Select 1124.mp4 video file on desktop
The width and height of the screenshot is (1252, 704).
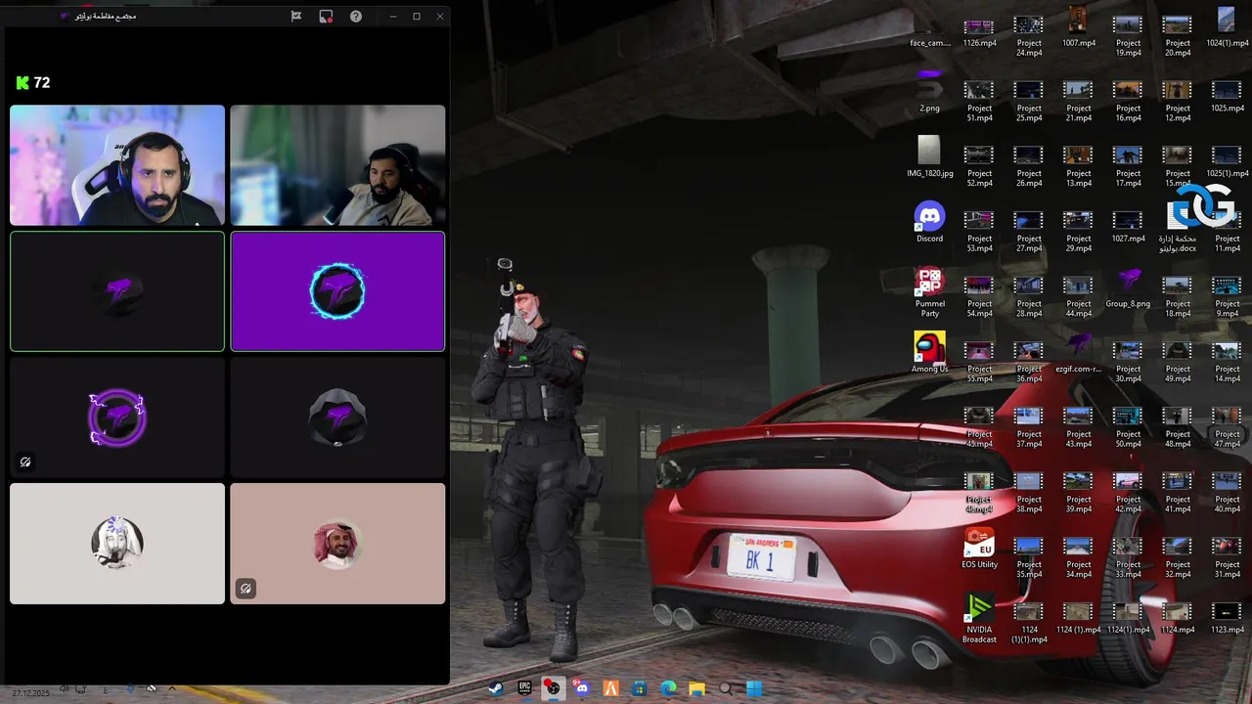coord(1178,618)
